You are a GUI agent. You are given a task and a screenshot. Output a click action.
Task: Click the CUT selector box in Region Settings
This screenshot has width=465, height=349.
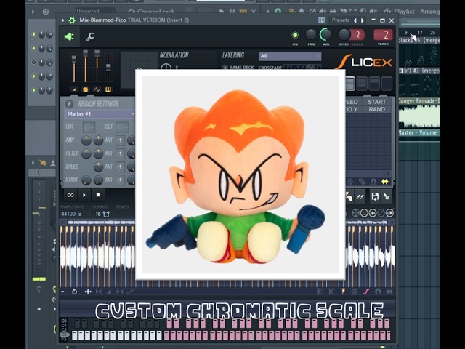click(x=122, y=127)
